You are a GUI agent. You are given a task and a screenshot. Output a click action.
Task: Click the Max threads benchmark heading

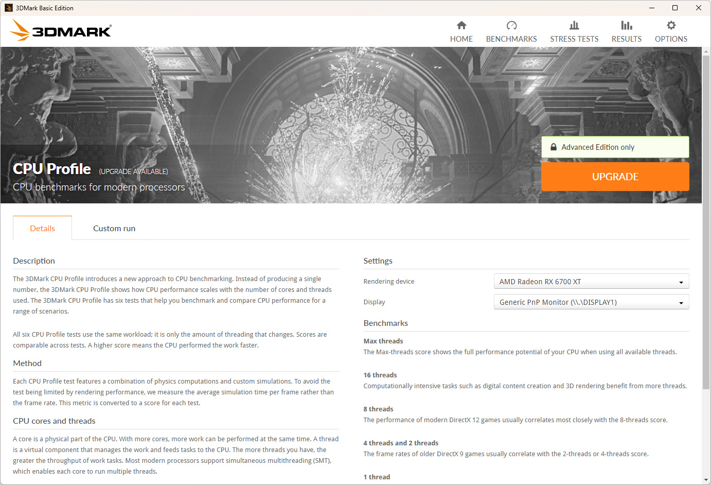pos(383,341)
